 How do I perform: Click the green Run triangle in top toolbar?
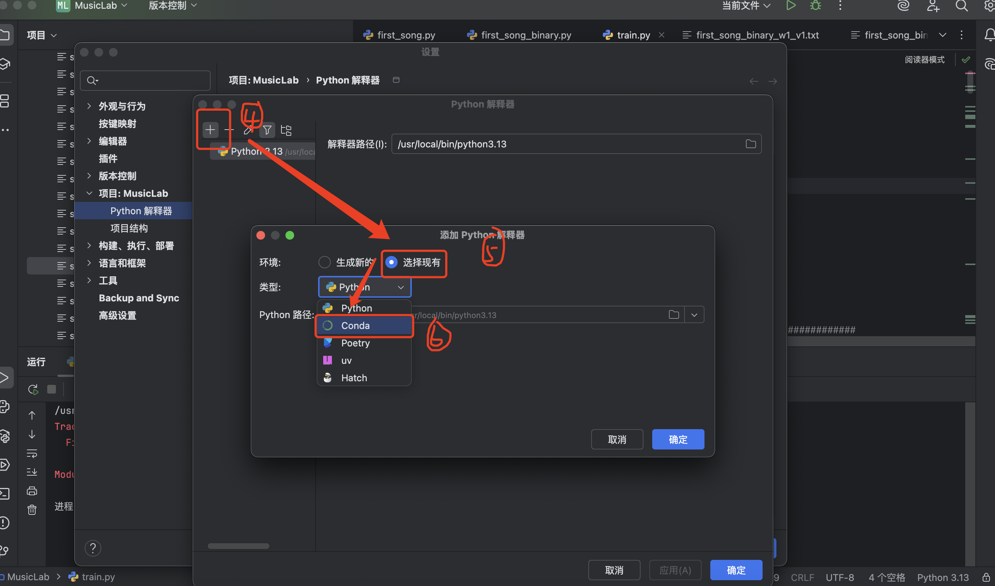[x=791, y=5]
